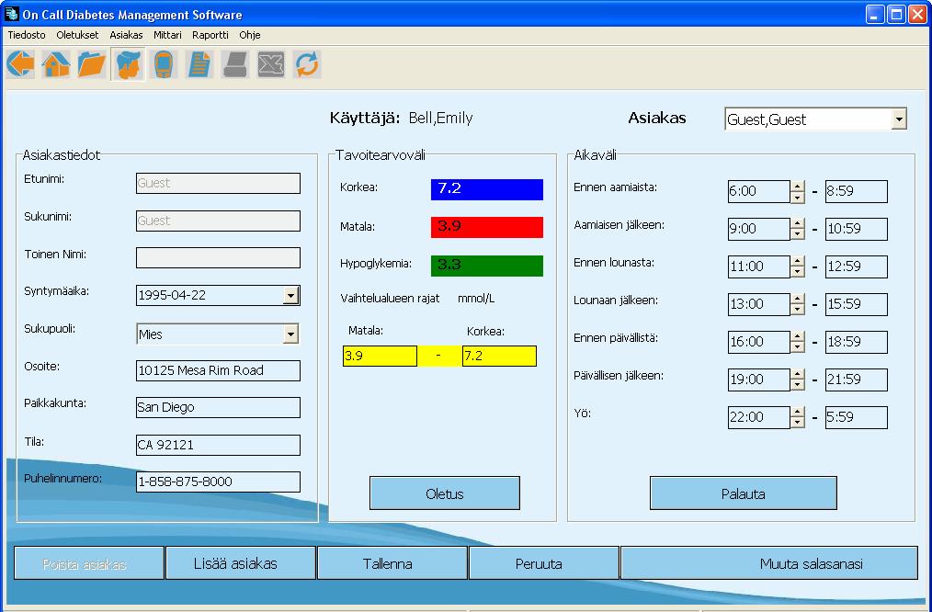Expand the Asiakas Guest,Guest dropdown
This screenshot has height=612, width=932.
899,119
